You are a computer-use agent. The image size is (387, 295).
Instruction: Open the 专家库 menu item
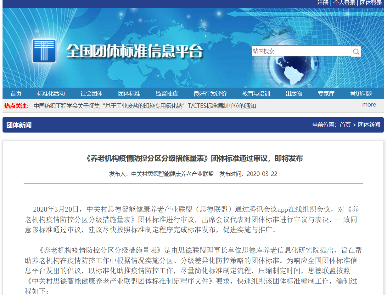[326, 93]
